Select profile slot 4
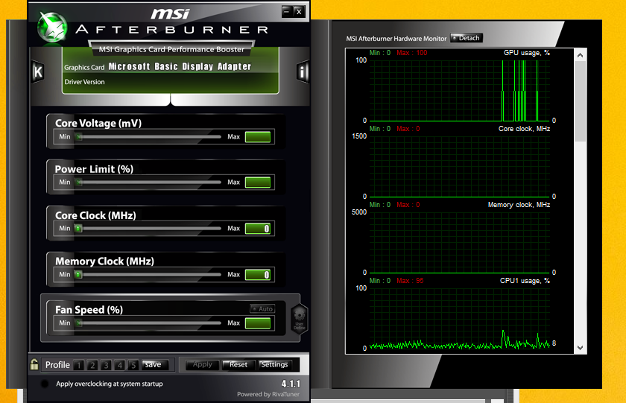The width and height of the screenshot is (626, 403). [x=120, y=365]
